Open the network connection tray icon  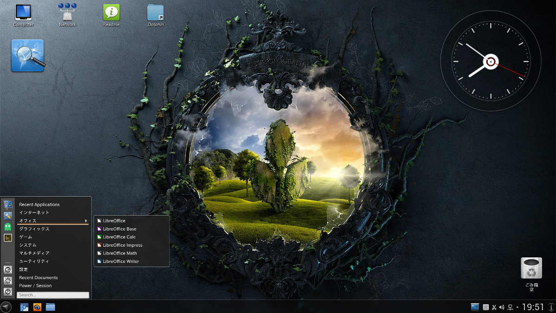coord(510,307)
